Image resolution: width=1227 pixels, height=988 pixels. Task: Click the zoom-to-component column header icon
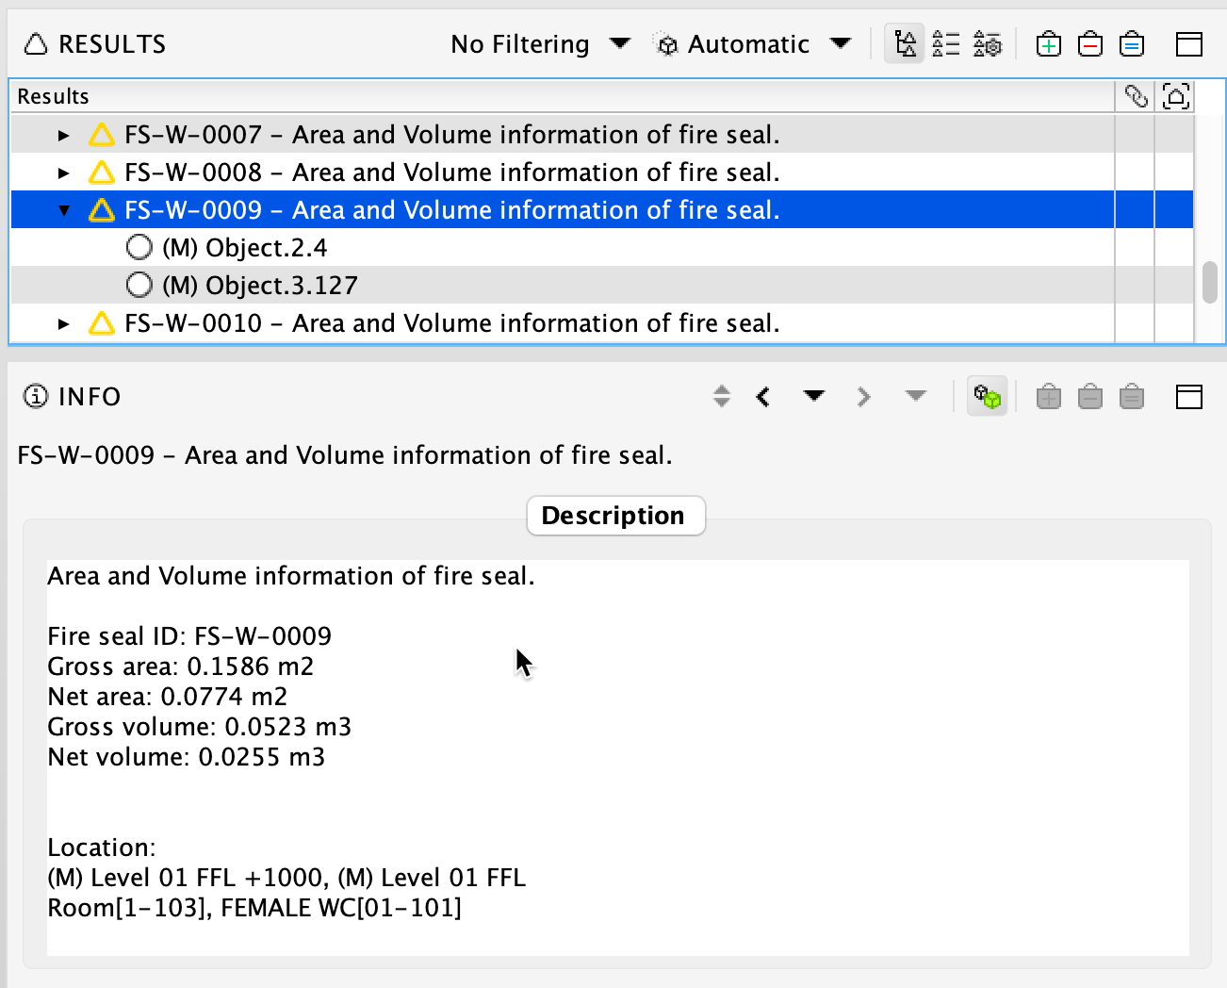(x=1175, y=96)
